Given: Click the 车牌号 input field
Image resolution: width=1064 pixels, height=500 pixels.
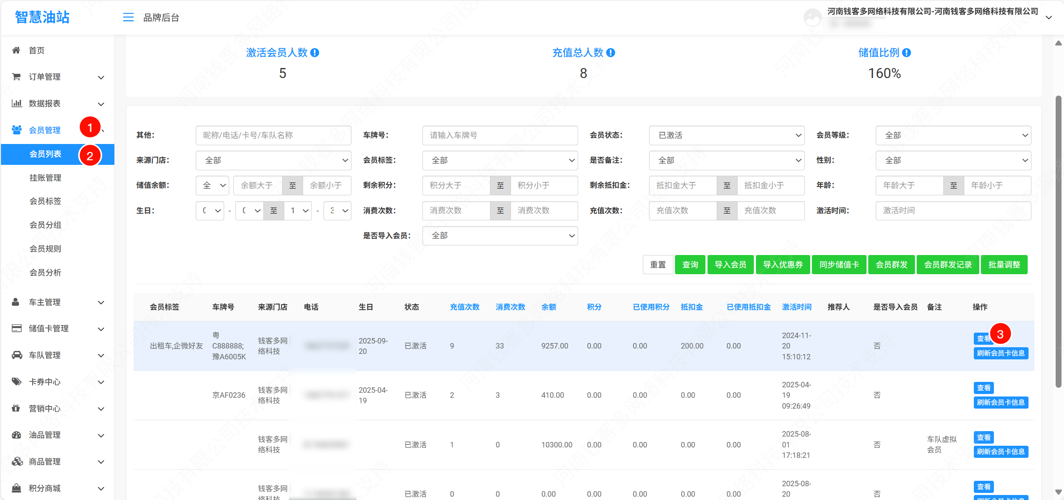Looking at the screenshot, I should click(x=500, y=135).
